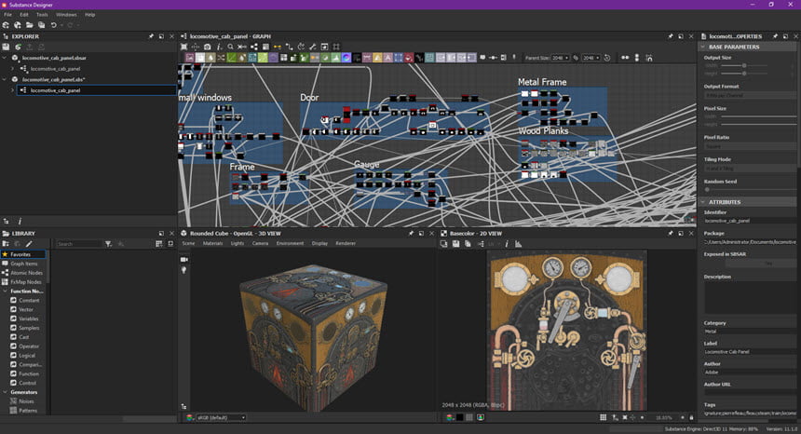801x434 pixels.
Task: Select Constant under Function Nodes
Action: point(29,300)
